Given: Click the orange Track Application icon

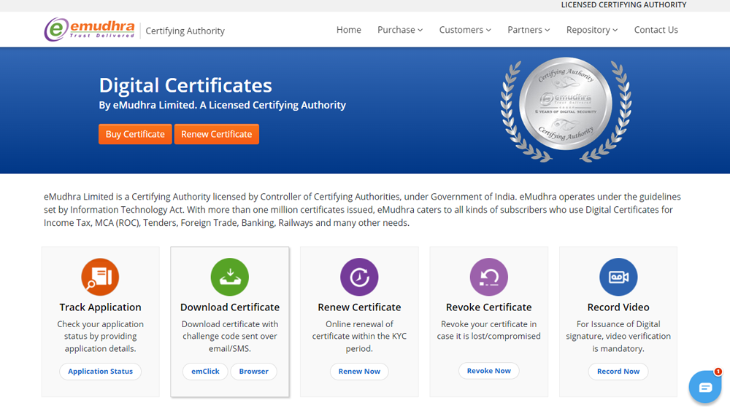Looking at the screenshot, I should [x=100, y=277].
